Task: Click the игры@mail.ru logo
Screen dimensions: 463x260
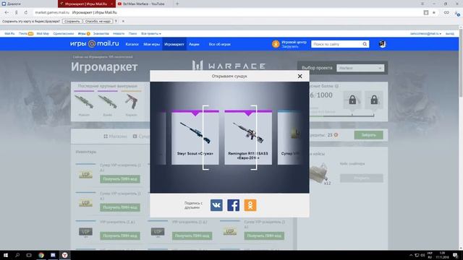Action: (x=95, y=43)
